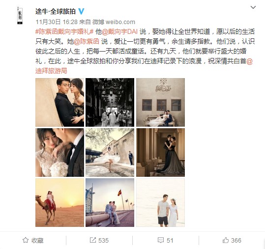Open hashtag #陈紫函戴向宇婚礼# topic
Image resolution: width=265 pixels, height=249 pixels.
click(x=64, y=31)
